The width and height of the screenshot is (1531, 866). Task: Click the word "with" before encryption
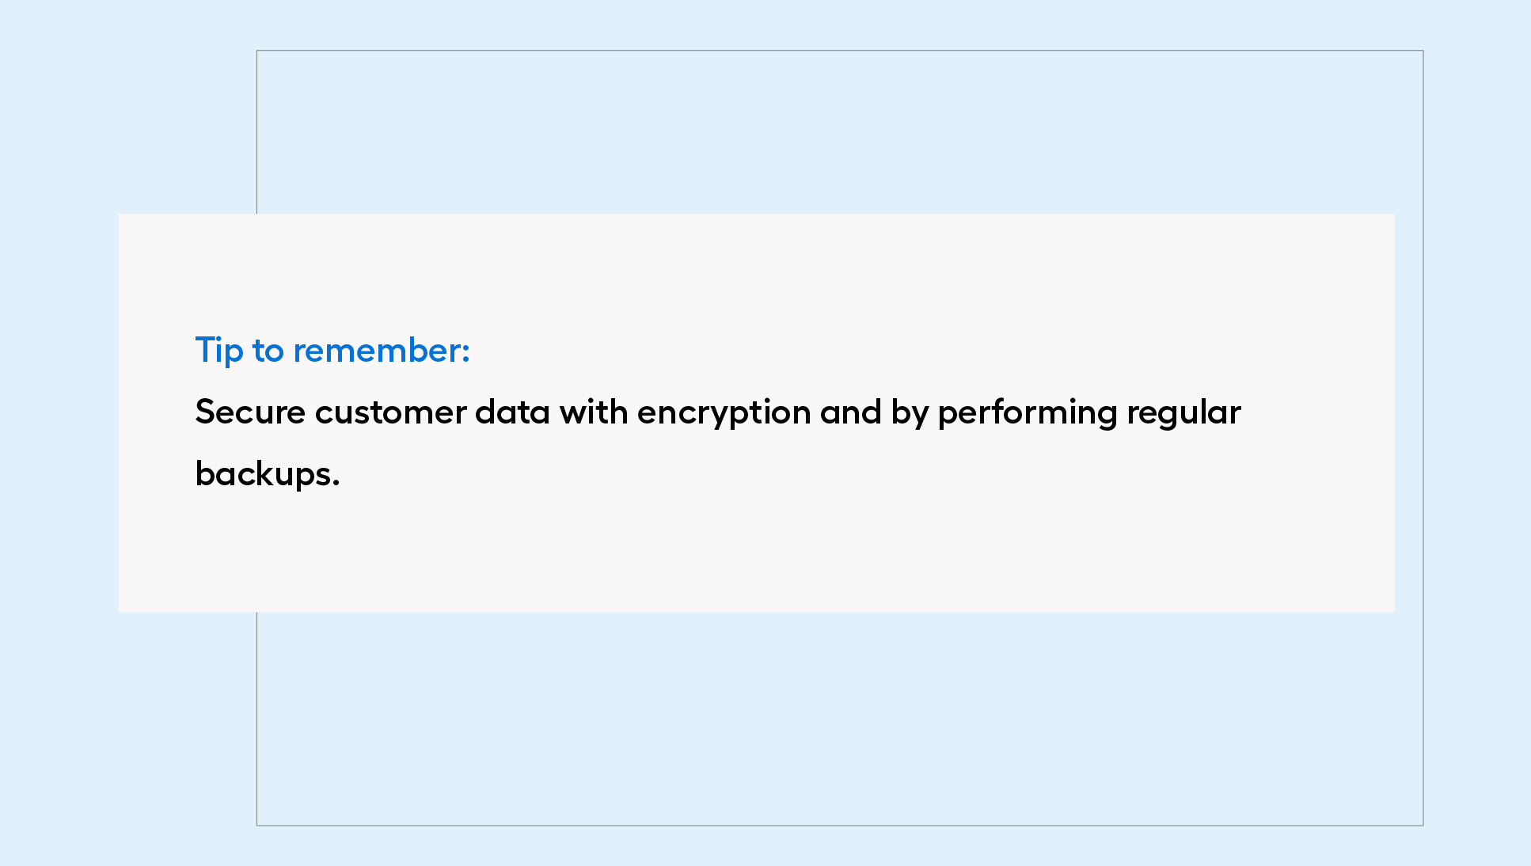tap(594, 412)
